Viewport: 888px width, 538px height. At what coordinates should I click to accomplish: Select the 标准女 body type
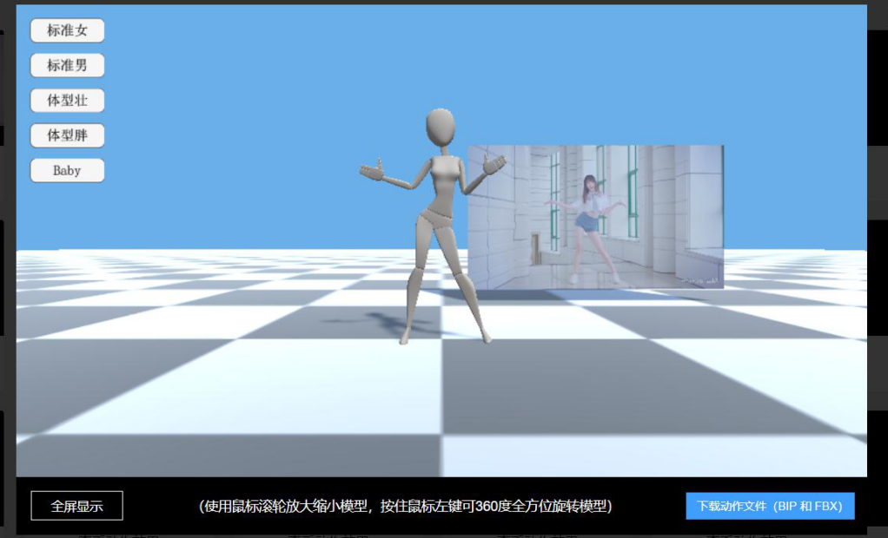click(x=67, y=30)
